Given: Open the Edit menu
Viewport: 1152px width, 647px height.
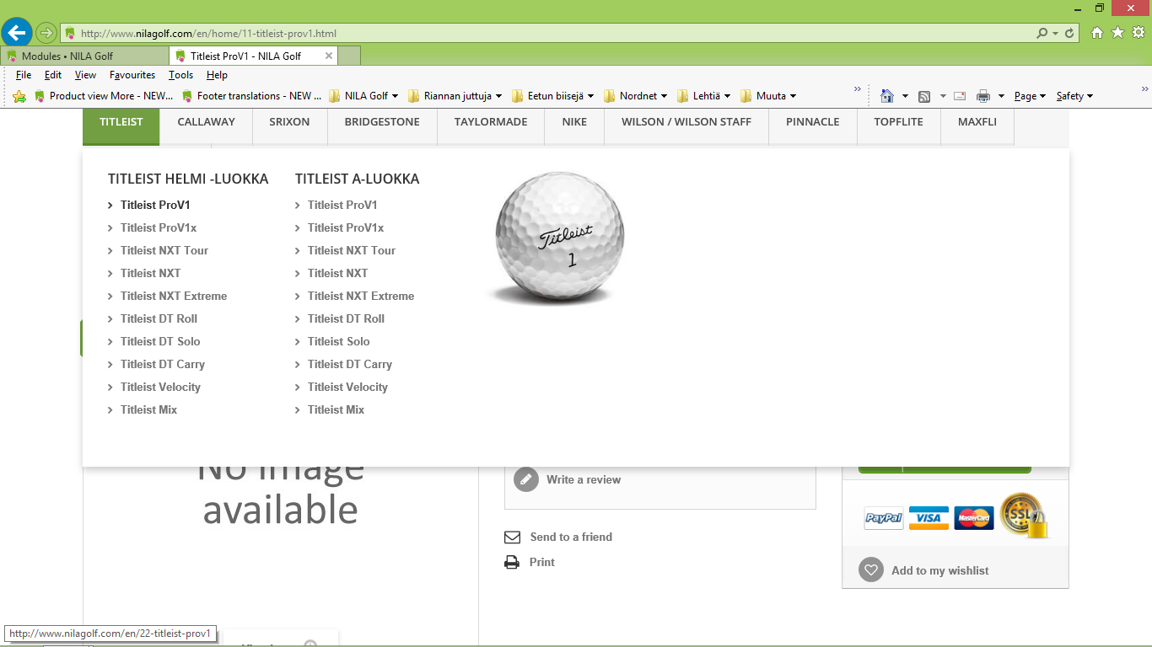Looking at the screenshot, I should (53, 75).
